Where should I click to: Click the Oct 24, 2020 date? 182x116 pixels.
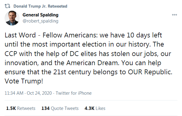pos(39,93)
